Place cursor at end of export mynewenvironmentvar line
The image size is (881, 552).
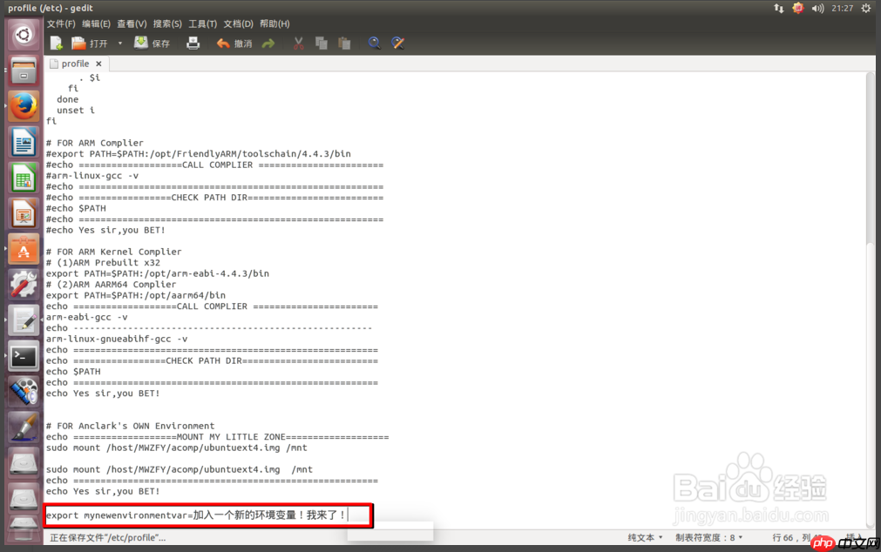click(347, 515)
